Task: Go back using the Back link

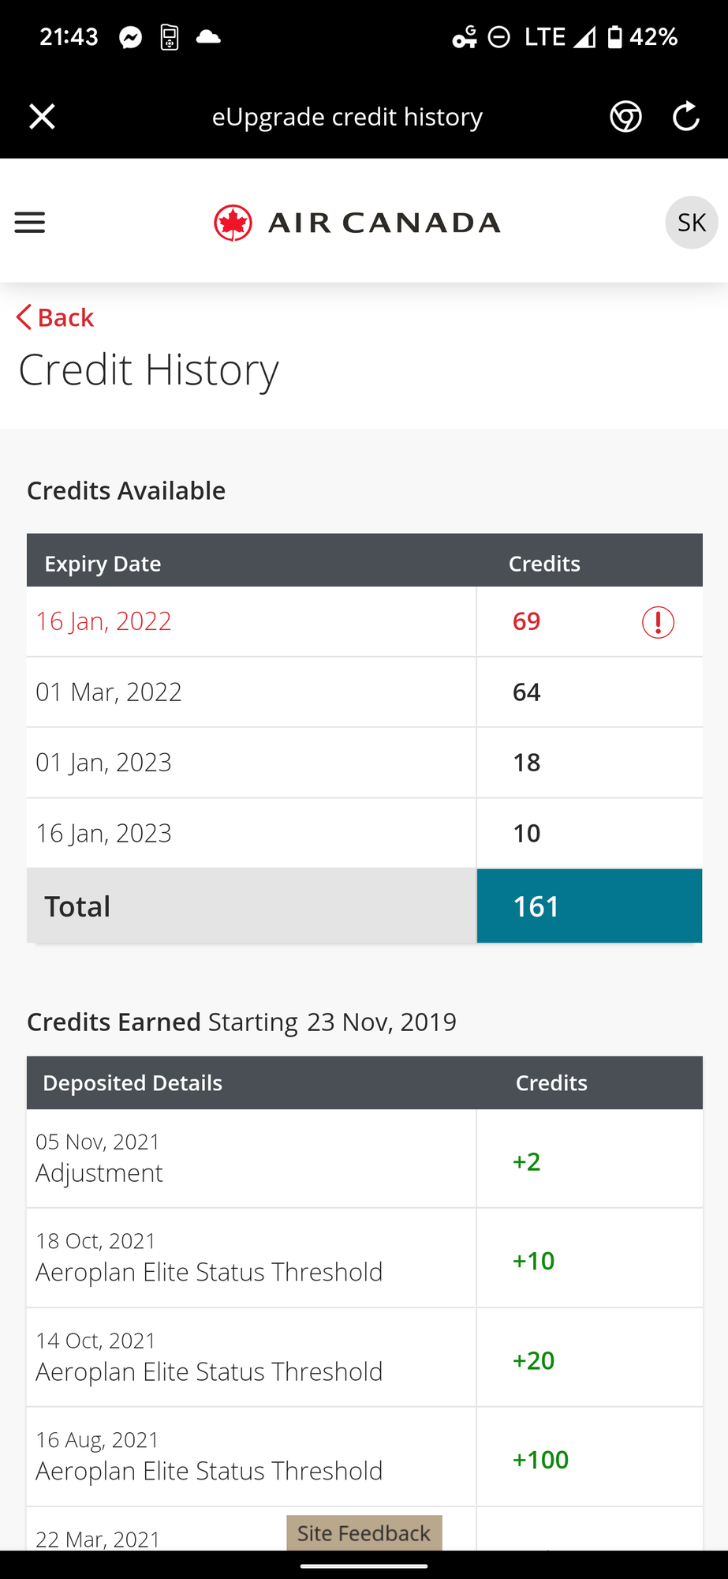Action: [x=55, y=317]
